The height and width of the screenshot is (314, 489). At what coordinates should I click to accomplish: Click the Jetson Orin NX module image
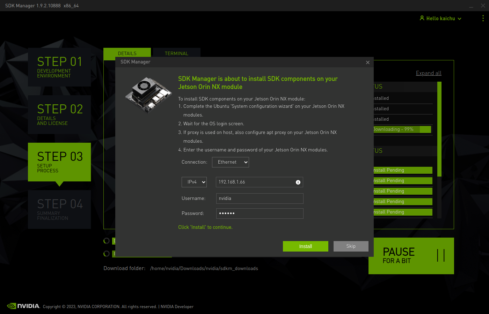coord(148,95)
